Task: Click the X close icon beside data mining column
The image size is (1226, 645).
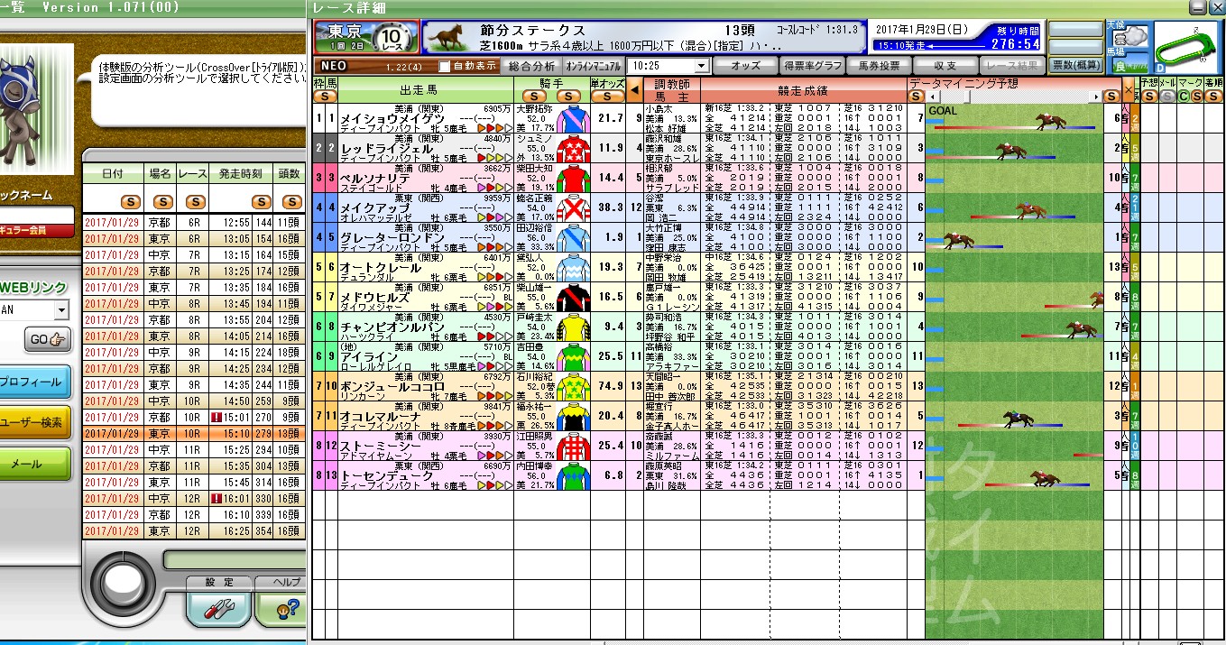Action: (1129, 89)
